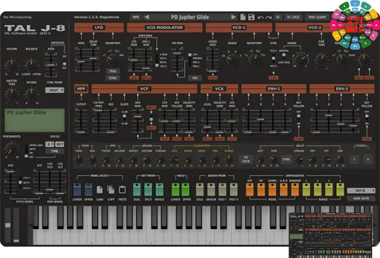The width and height of the screenshot is (380, 258).
Task: Set assign mode to Unison
Action: tap(211, 190)
